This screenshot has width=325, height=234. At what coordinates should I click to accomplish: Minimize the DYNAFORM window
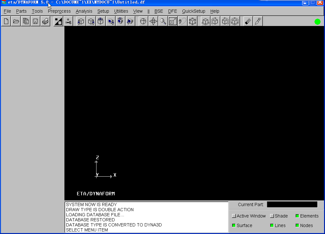click(305, 3)
